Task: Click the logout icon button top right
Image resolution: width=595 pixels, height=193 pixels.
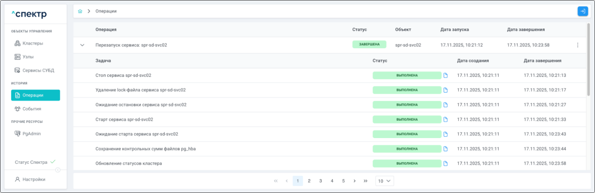Action: tap(583, 11)
